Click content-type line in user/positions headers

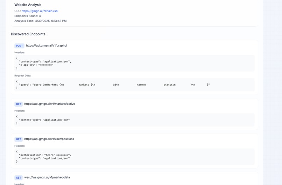tap(44, 158)
